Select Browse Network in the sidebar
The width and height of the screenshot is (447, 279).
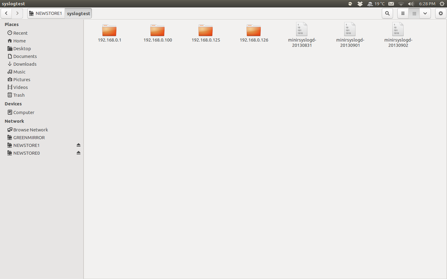(x=42, y=130)
